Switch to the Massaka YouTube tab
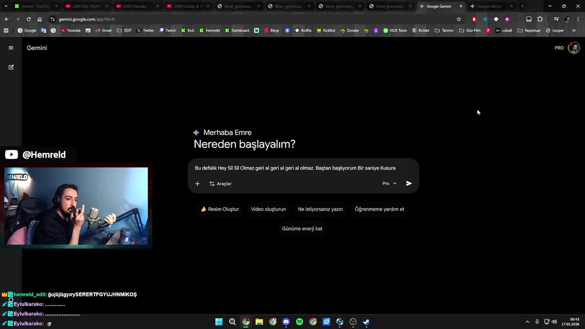585x329 pixels. point(137,6)
